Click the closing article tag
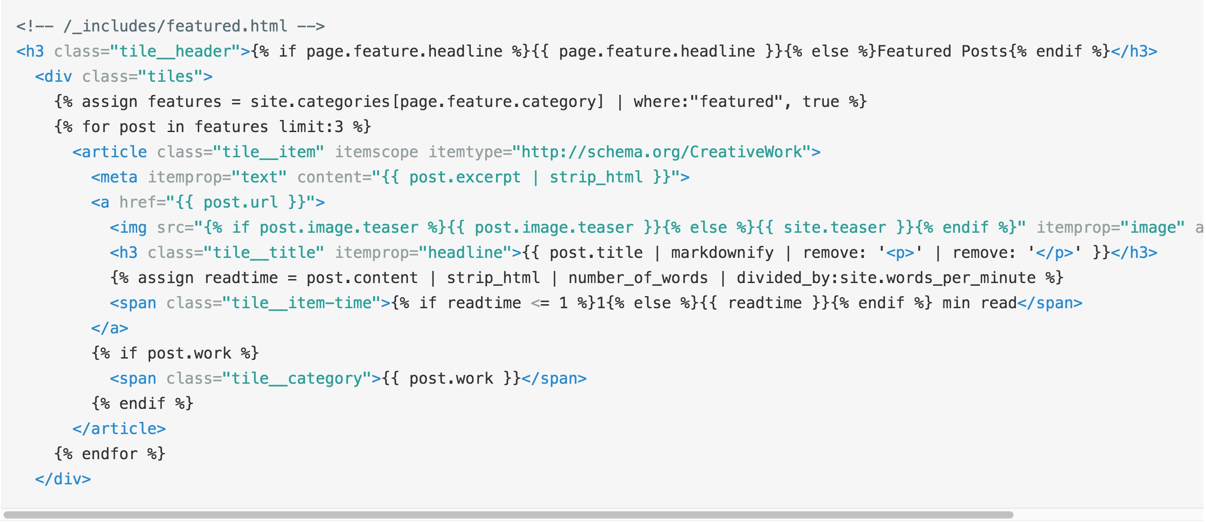 [x=119, y=429]
